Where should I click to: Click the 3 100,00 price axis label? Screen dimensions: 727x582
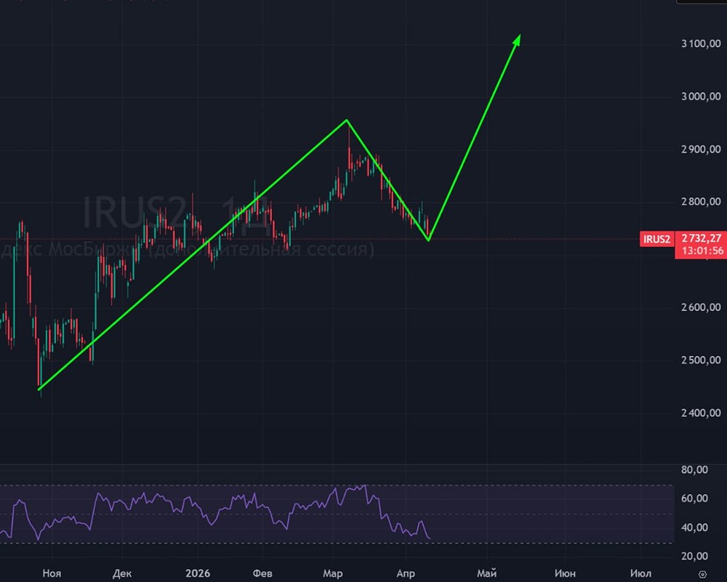coord(701,44)
